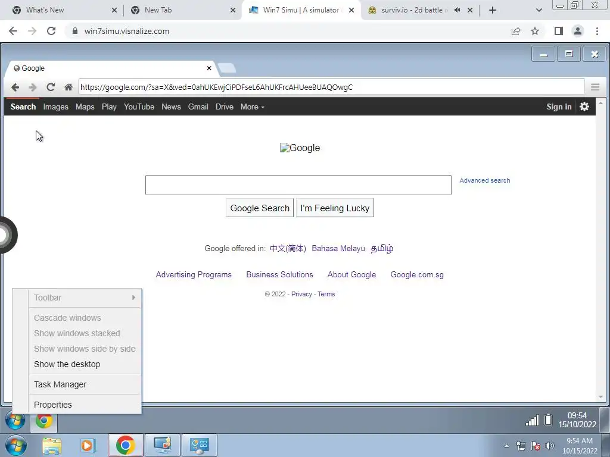Expand the More dropdown in Google bar
610x457 pixels.
252,107
